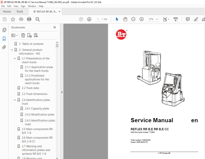Screen dimensions: 205x159
Task: Open bookmark 1- Table of contents
Action: pyautogui.click(x=31, y=44)
